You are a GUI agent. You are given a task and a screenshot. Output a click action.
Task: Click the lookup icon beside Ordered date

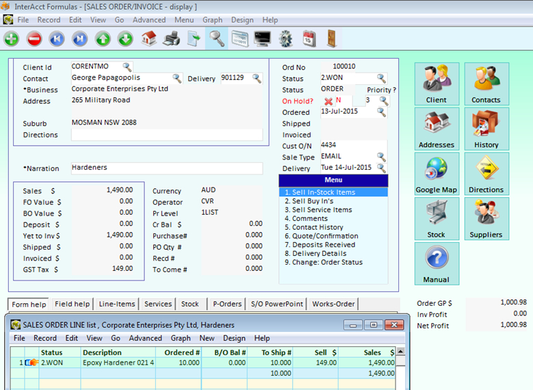point(381,112)
